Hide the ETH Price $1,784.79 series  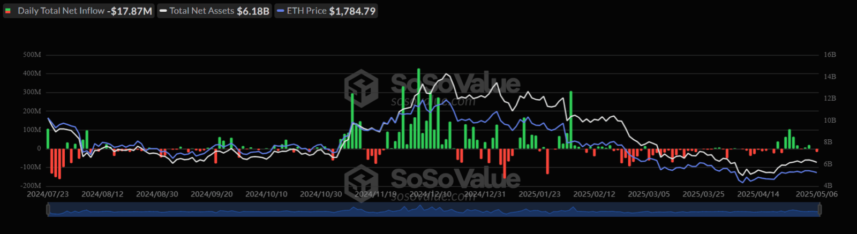pos(326,11)
